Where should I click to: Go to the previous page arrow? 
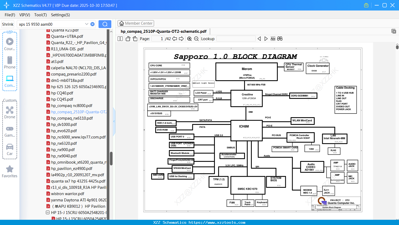[174, 39]
